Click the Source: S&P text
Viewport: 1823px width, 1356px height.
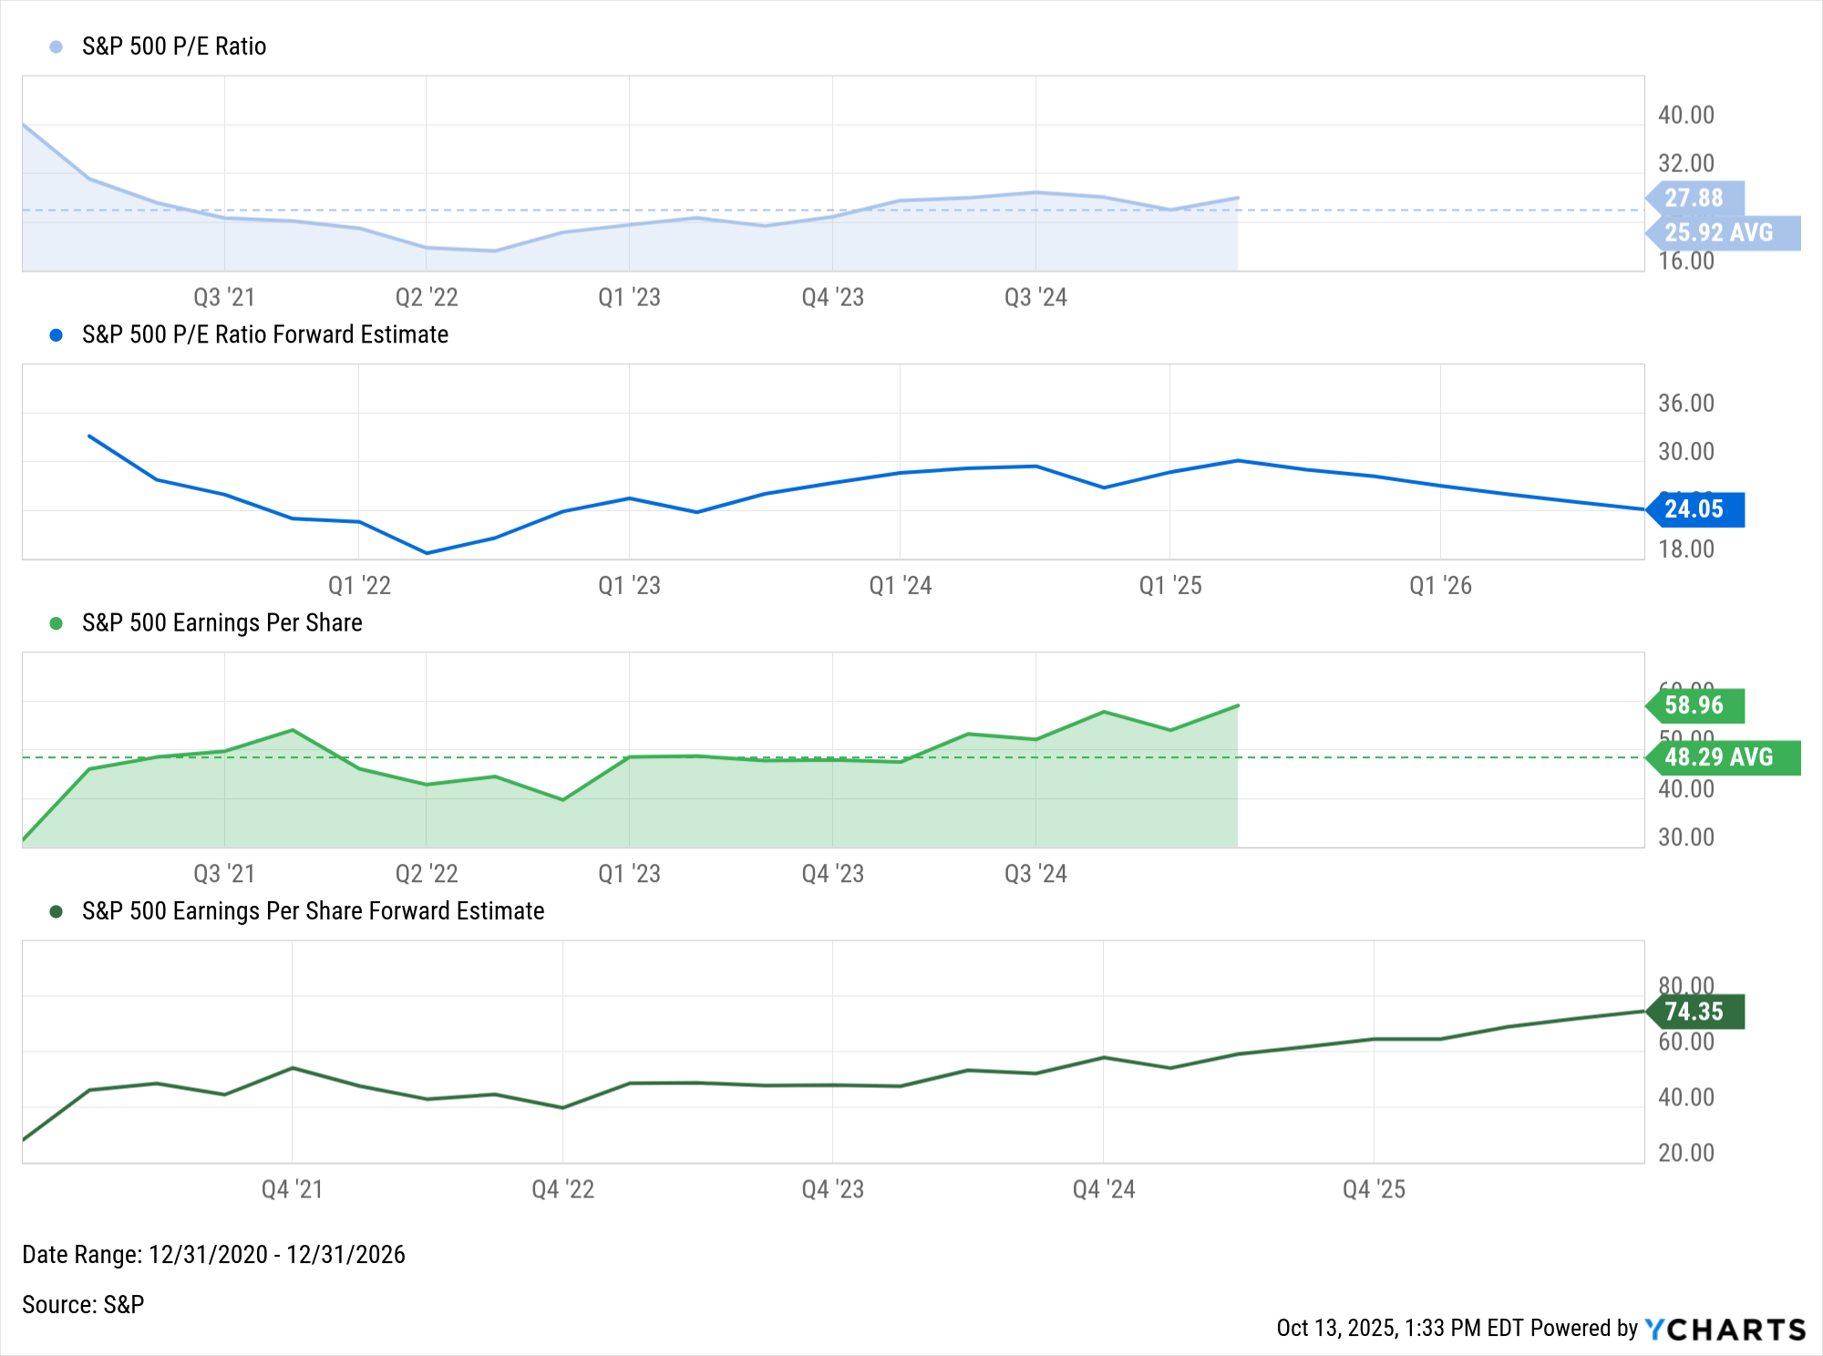[x=83, y=1305]
